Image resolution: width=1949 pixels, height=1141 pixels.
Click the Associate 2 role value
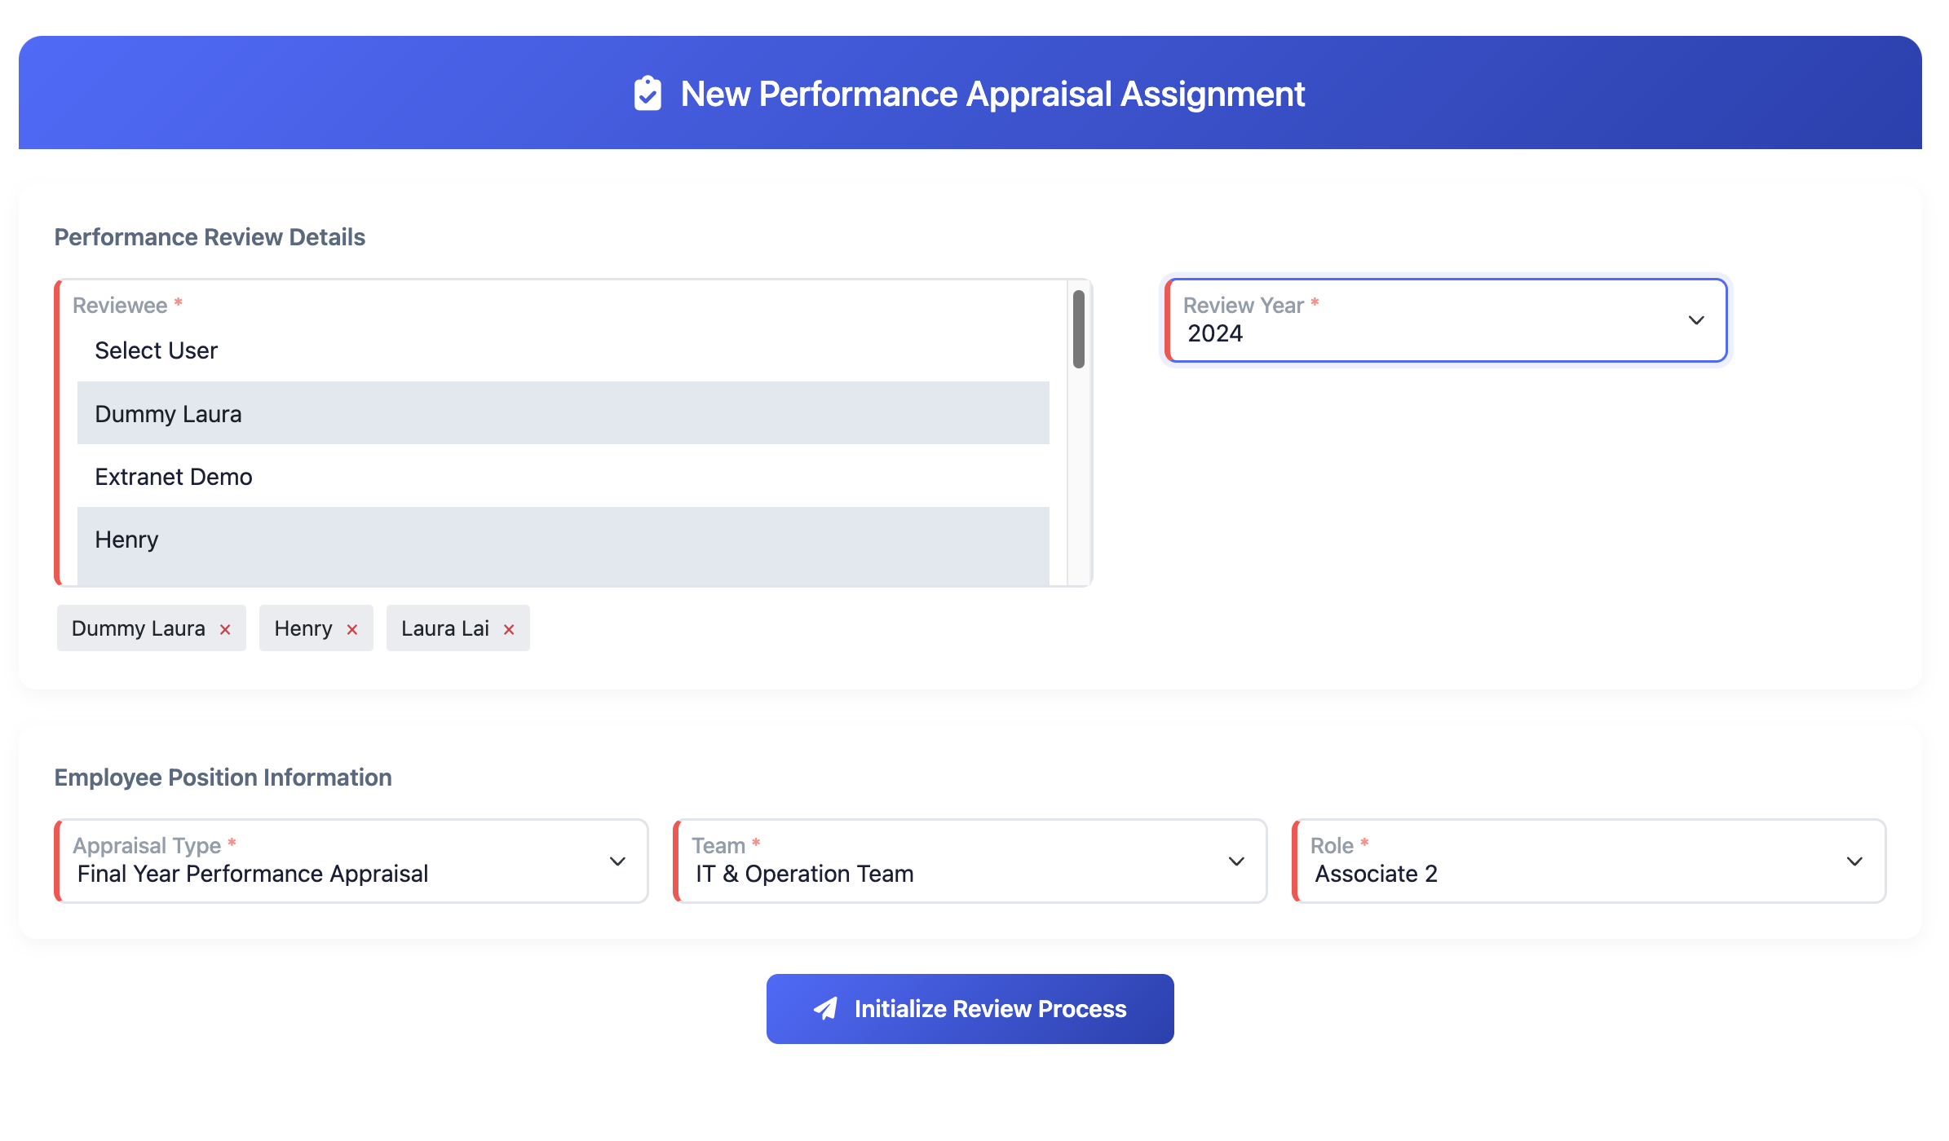point(1376,874)
